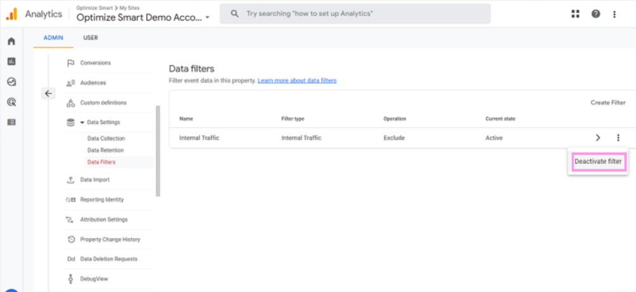Open Learn more about data filters link

[x=297, y=81]
